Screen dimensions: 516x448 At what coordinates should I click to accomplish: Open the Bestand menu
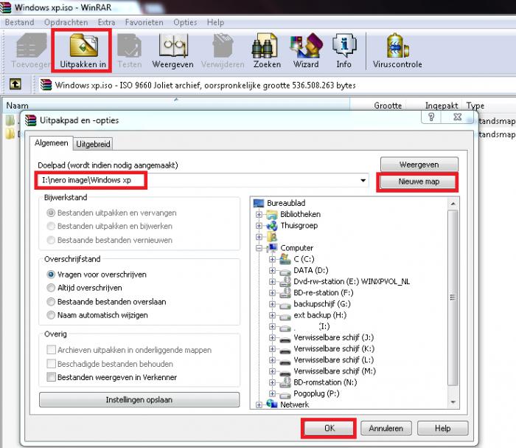[19, 22]
